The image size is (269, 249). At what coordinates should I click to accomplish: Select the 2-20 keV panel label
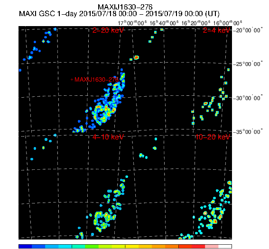point(108,30)
